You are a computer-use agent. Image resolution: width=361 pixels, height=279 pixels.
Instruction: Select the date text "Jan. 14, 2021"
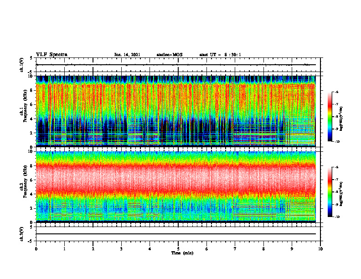tap(127, 55)
